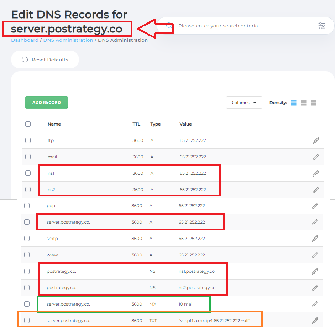Click the magnifying glass search icon

click(169, 26)
